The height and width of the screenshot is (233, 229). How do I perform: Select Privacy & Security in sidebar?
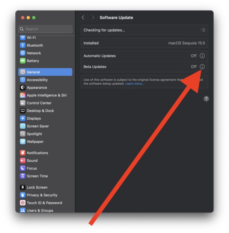[42, 195]
